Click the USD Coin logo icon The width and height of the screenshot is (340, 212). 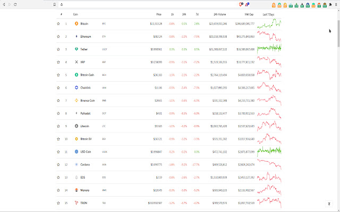[x=76, y=152]
